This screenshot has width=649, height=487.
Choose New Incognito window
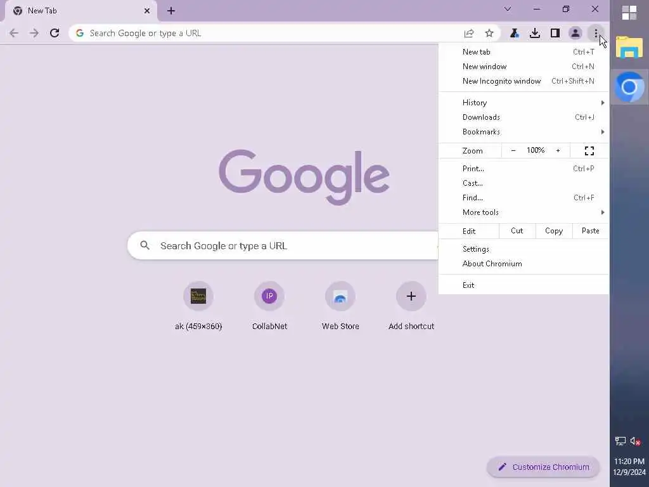(524, 81)
